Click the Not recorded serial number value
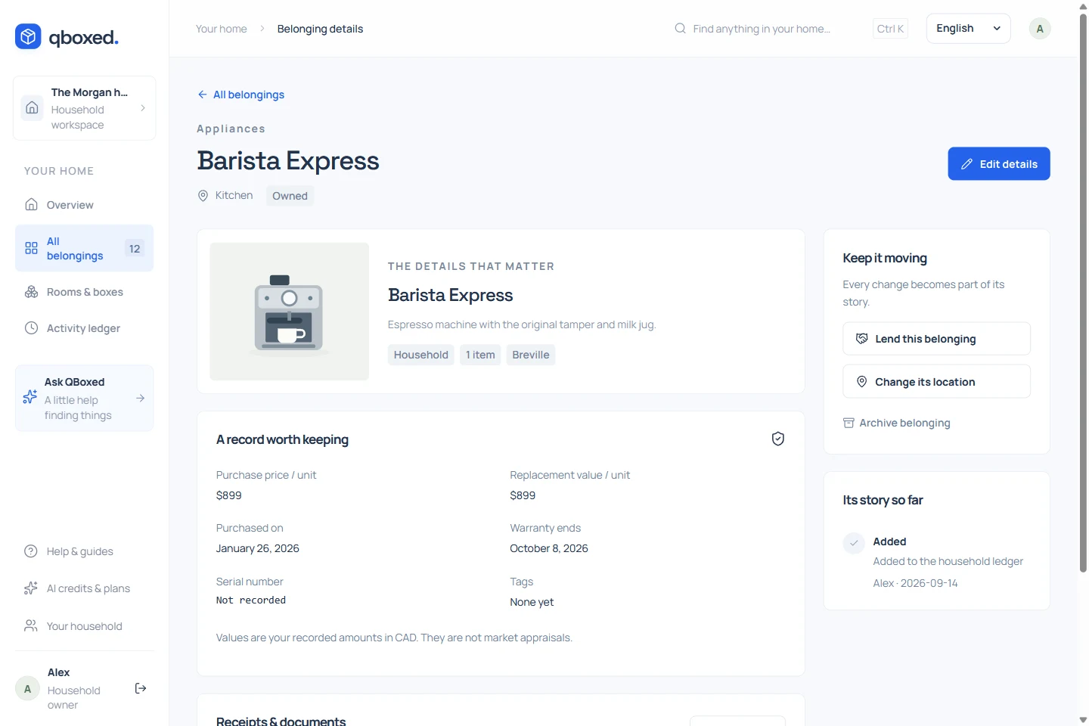This screenshot has width=1089, height=726. coord(251,600)
